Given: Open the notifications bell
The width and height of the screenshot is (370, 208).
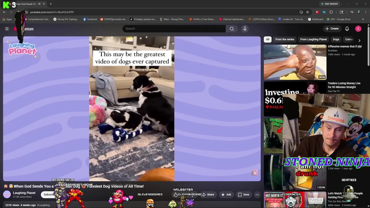Looking at the screenshot, I should coord(347,29).
